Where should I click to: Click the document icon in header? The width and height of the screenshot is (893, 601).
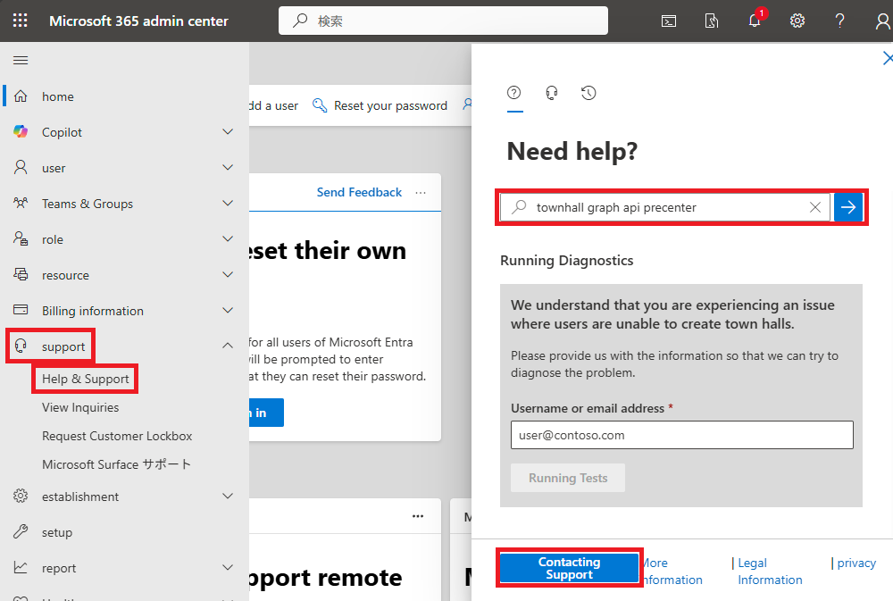pos(712,21)
